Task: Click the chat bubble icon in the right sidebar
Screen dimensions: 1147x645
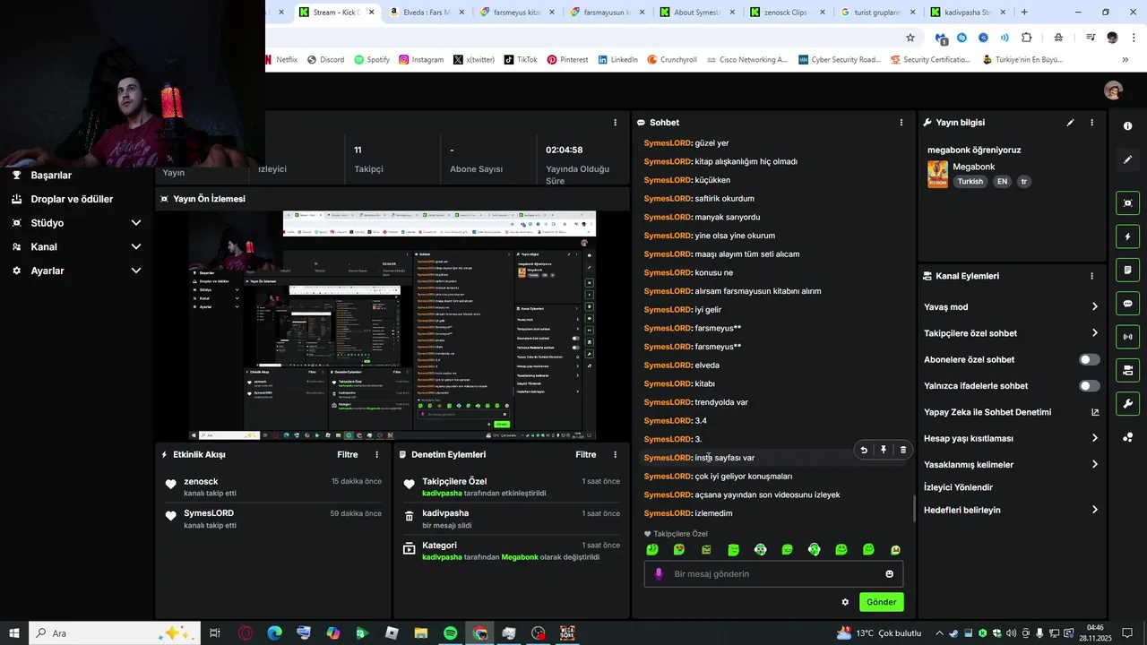Action: [x=1127, y=303]
